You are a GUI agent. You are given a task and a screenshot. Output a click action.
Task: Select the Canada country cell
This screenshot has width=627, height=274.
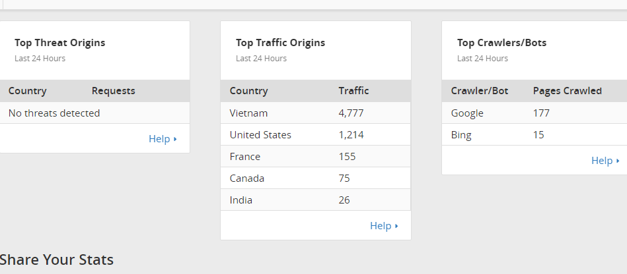click(x=246, y=178)
